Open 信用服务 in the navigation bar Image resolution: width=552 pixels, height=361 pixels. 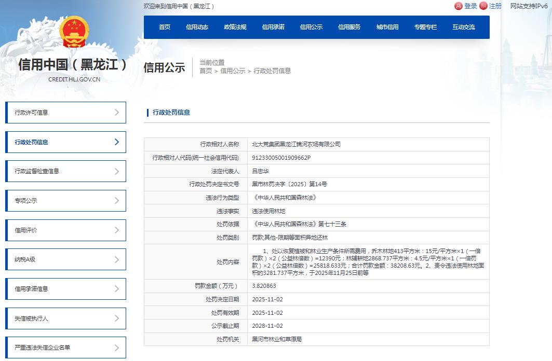click(x=349, y=27)
